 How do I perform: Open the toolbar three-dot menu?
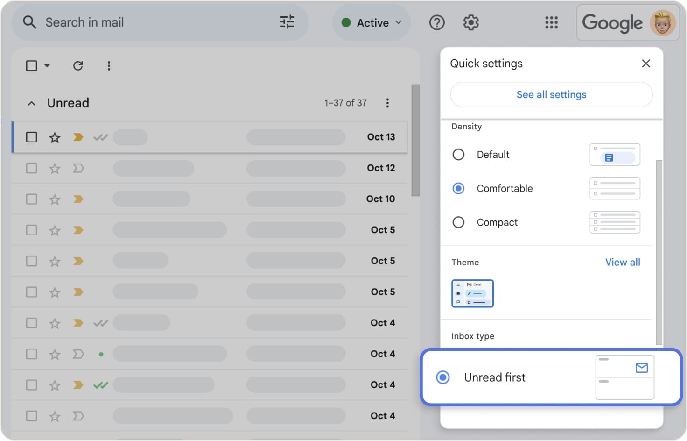tap(108, 65)
